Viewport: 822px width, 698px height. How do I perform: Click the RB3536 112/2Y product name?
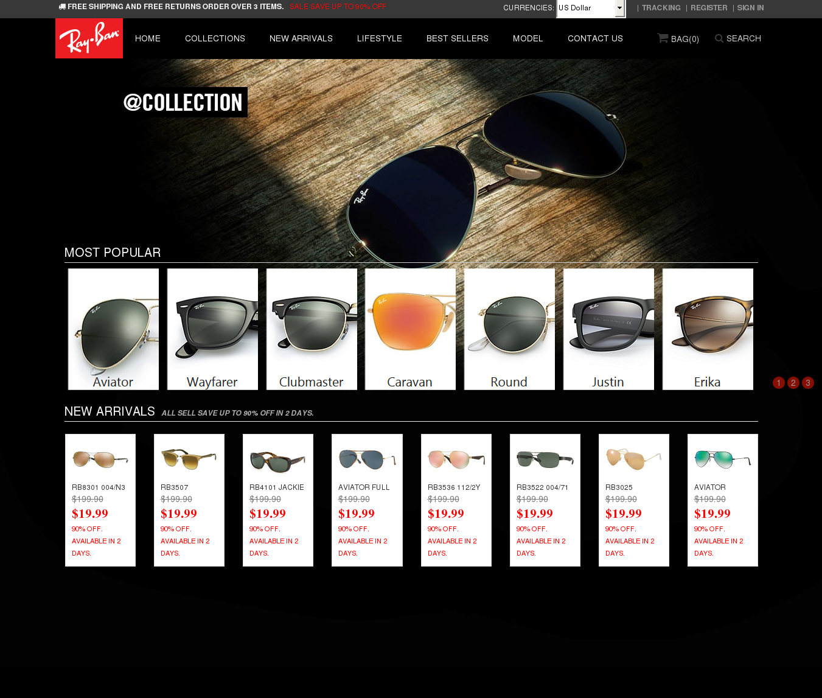(x=454, y=487)
